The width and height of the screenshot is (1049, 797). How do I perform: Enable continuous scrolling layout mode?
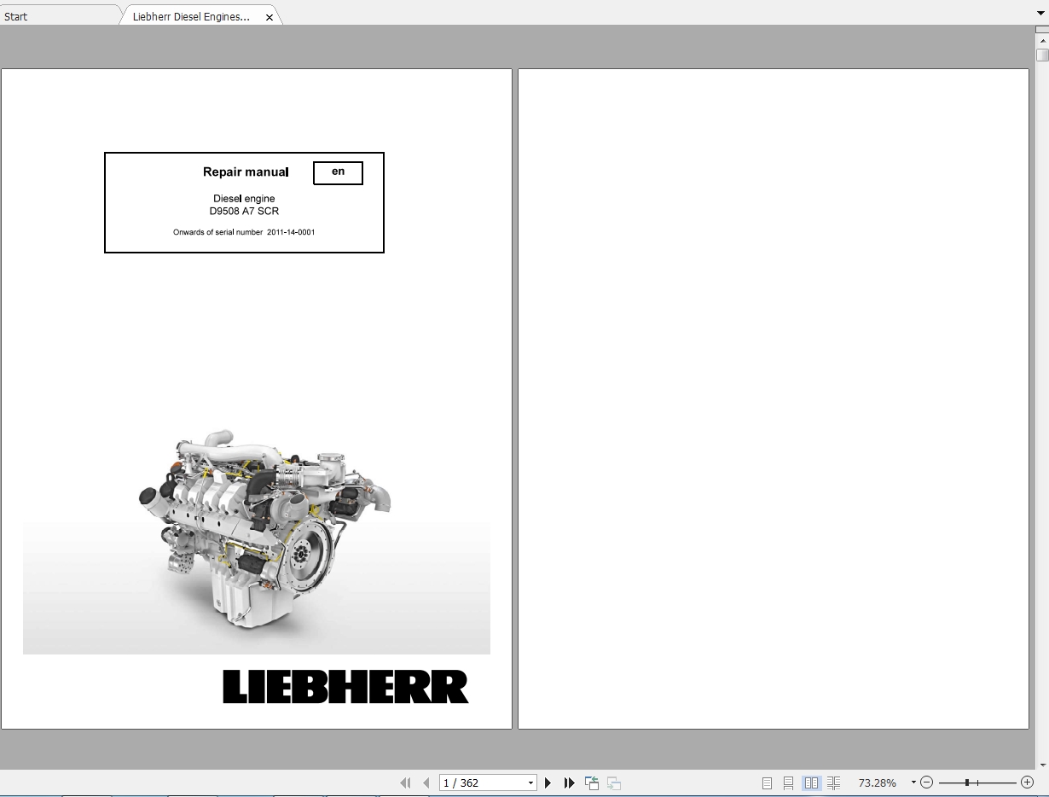[787, 782]
